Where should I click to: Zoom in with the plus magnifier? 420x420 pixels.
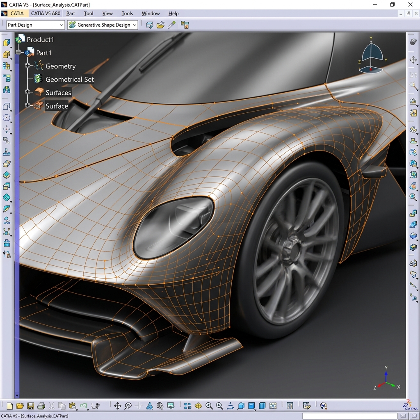pos(209,406)
